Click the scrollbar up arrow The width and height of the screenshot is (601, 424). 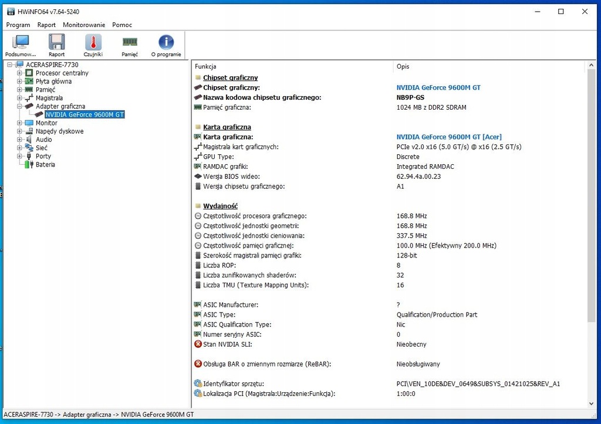(x=591, y=66)
